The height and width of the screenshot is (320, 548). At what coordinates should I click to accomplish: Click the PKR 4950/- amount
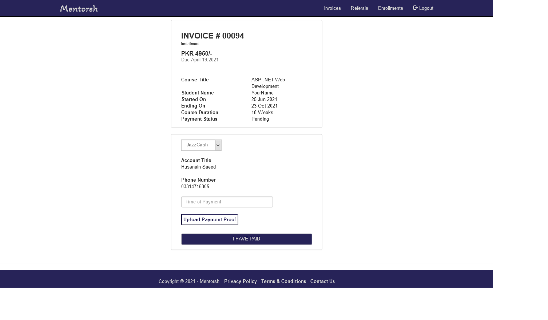click(196, 54)
